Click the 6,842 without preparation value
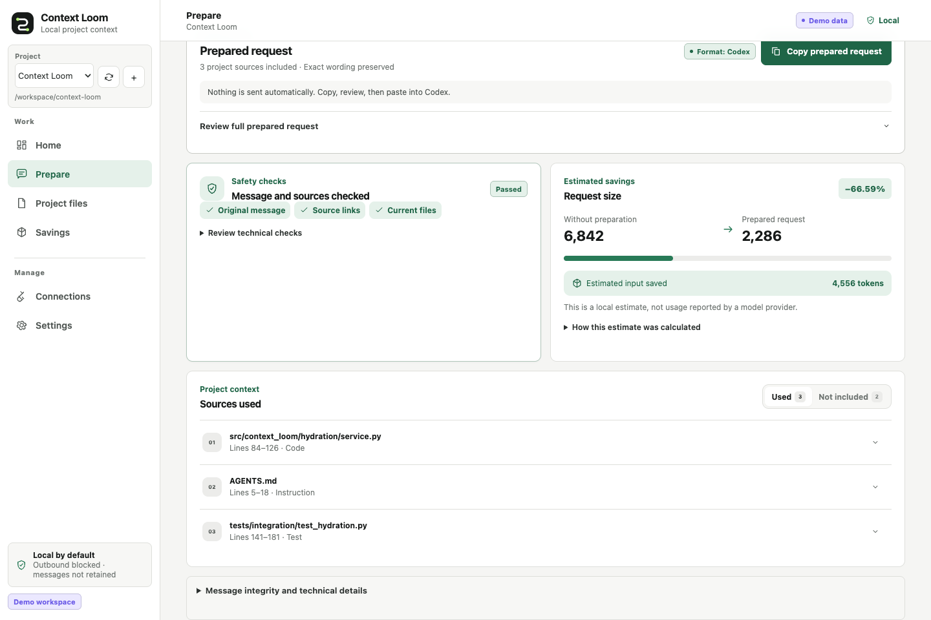931x620 pixels. pyautogui.click(x=584, y=236)
